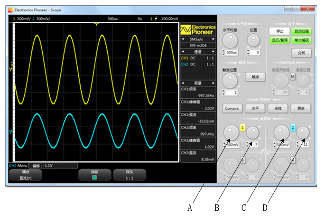Viewport: 325px width, 216px height.
Task: Click the channel 1 vertical scale knob
Action: click(231, 132)
